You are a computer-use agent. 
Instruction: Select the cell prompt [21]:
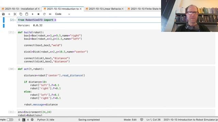tap(12, 33)
